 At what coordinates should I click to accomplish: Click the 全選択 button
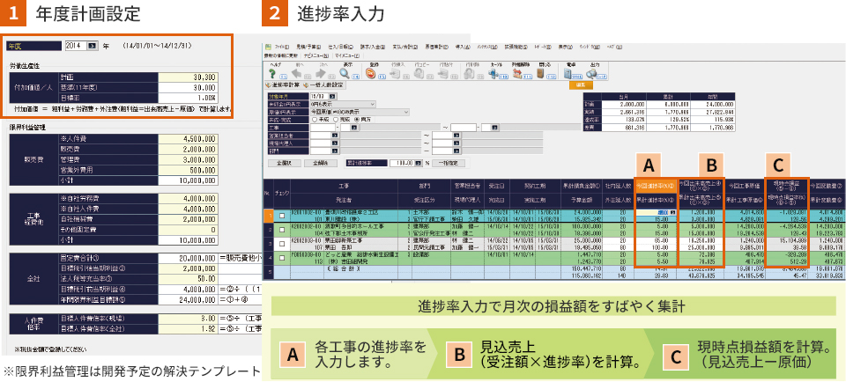coord(285,163)
